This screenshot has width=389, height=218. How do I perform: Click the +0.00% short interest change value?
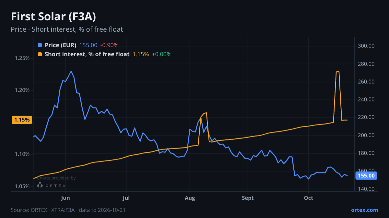[x=161, y=54]
